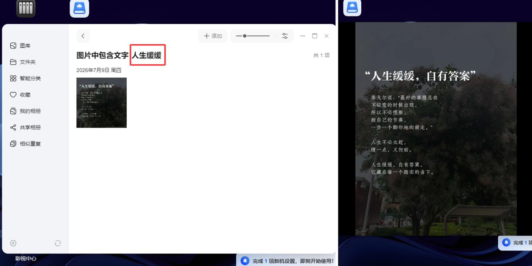
Task: Open the dark shelf-like desktop icon
Action: point(26,8)
